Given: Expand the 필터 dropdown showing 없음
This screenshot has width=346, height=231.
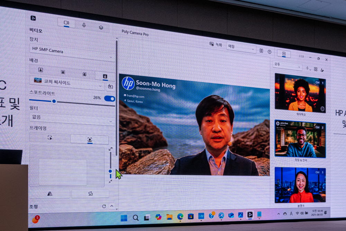Looking at the screenshot, I should [72, 118].
